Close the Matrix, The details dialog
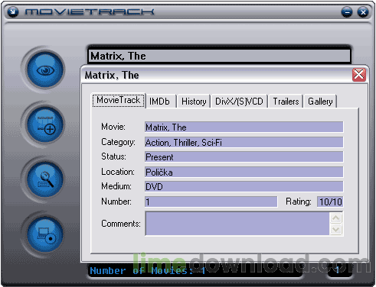This screenshot has width=376, height=287. (x=359, y=75)
